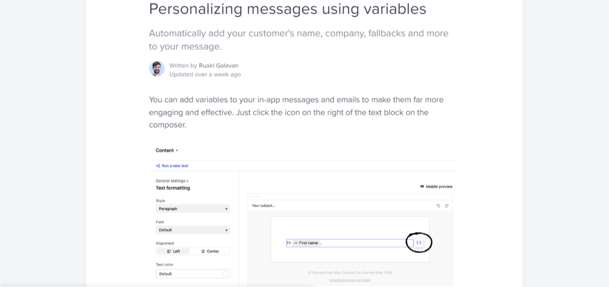The width and height of the screenshot is (609, 287).
Task: Select the First name variable chip
Action: tap(306, 243)
